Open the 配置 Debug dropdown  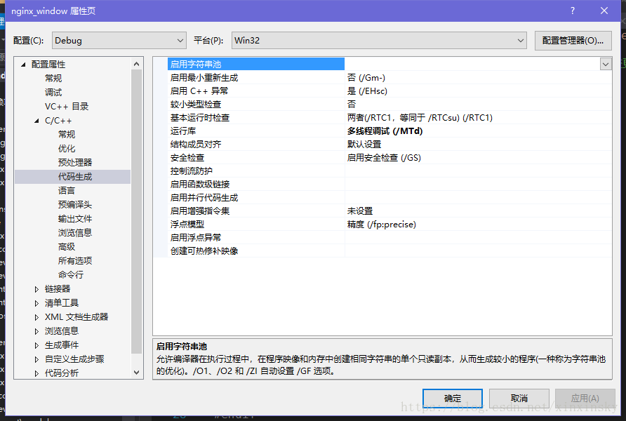[x=119, y=40]
